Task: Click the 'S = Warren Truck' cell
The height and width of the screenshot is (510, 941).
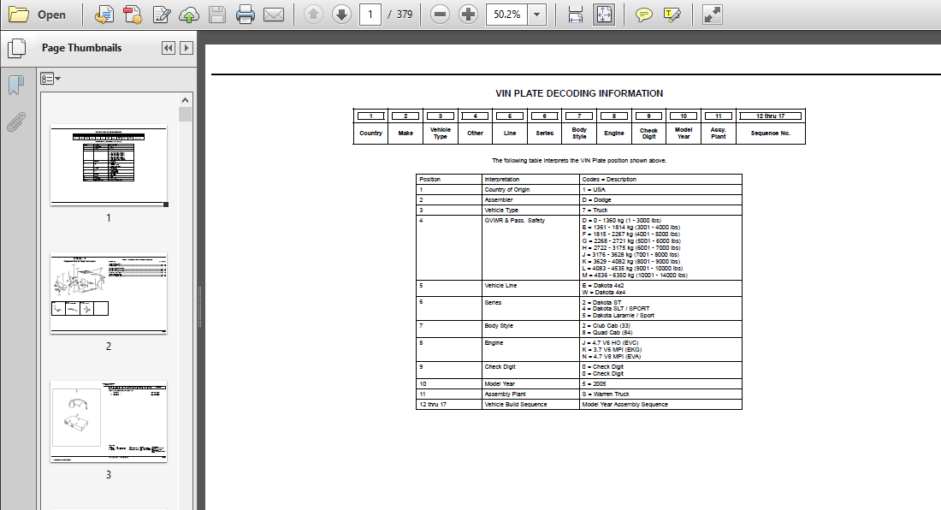Action: point(660,394)
